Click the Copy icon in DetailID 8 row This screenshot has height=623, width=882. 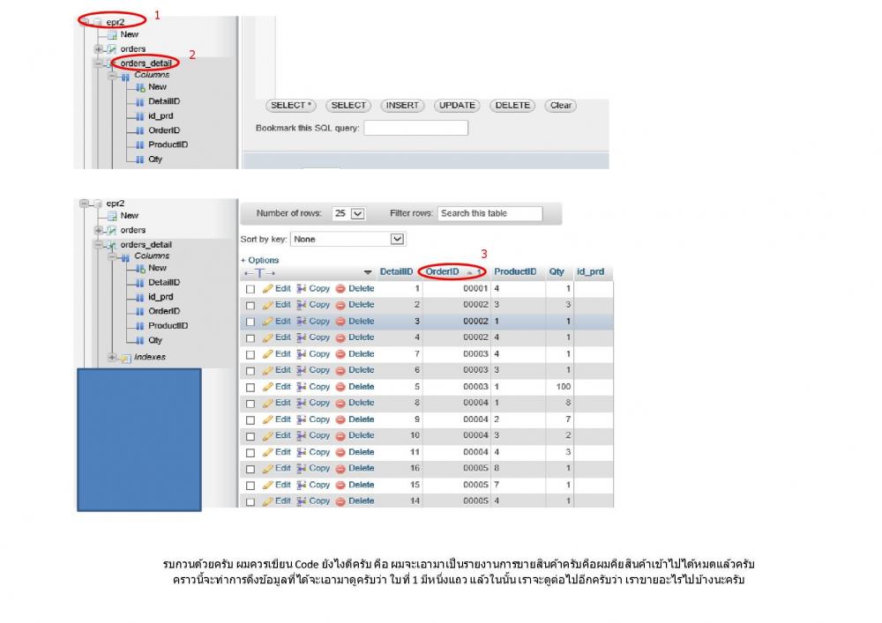tap(302, 403)
